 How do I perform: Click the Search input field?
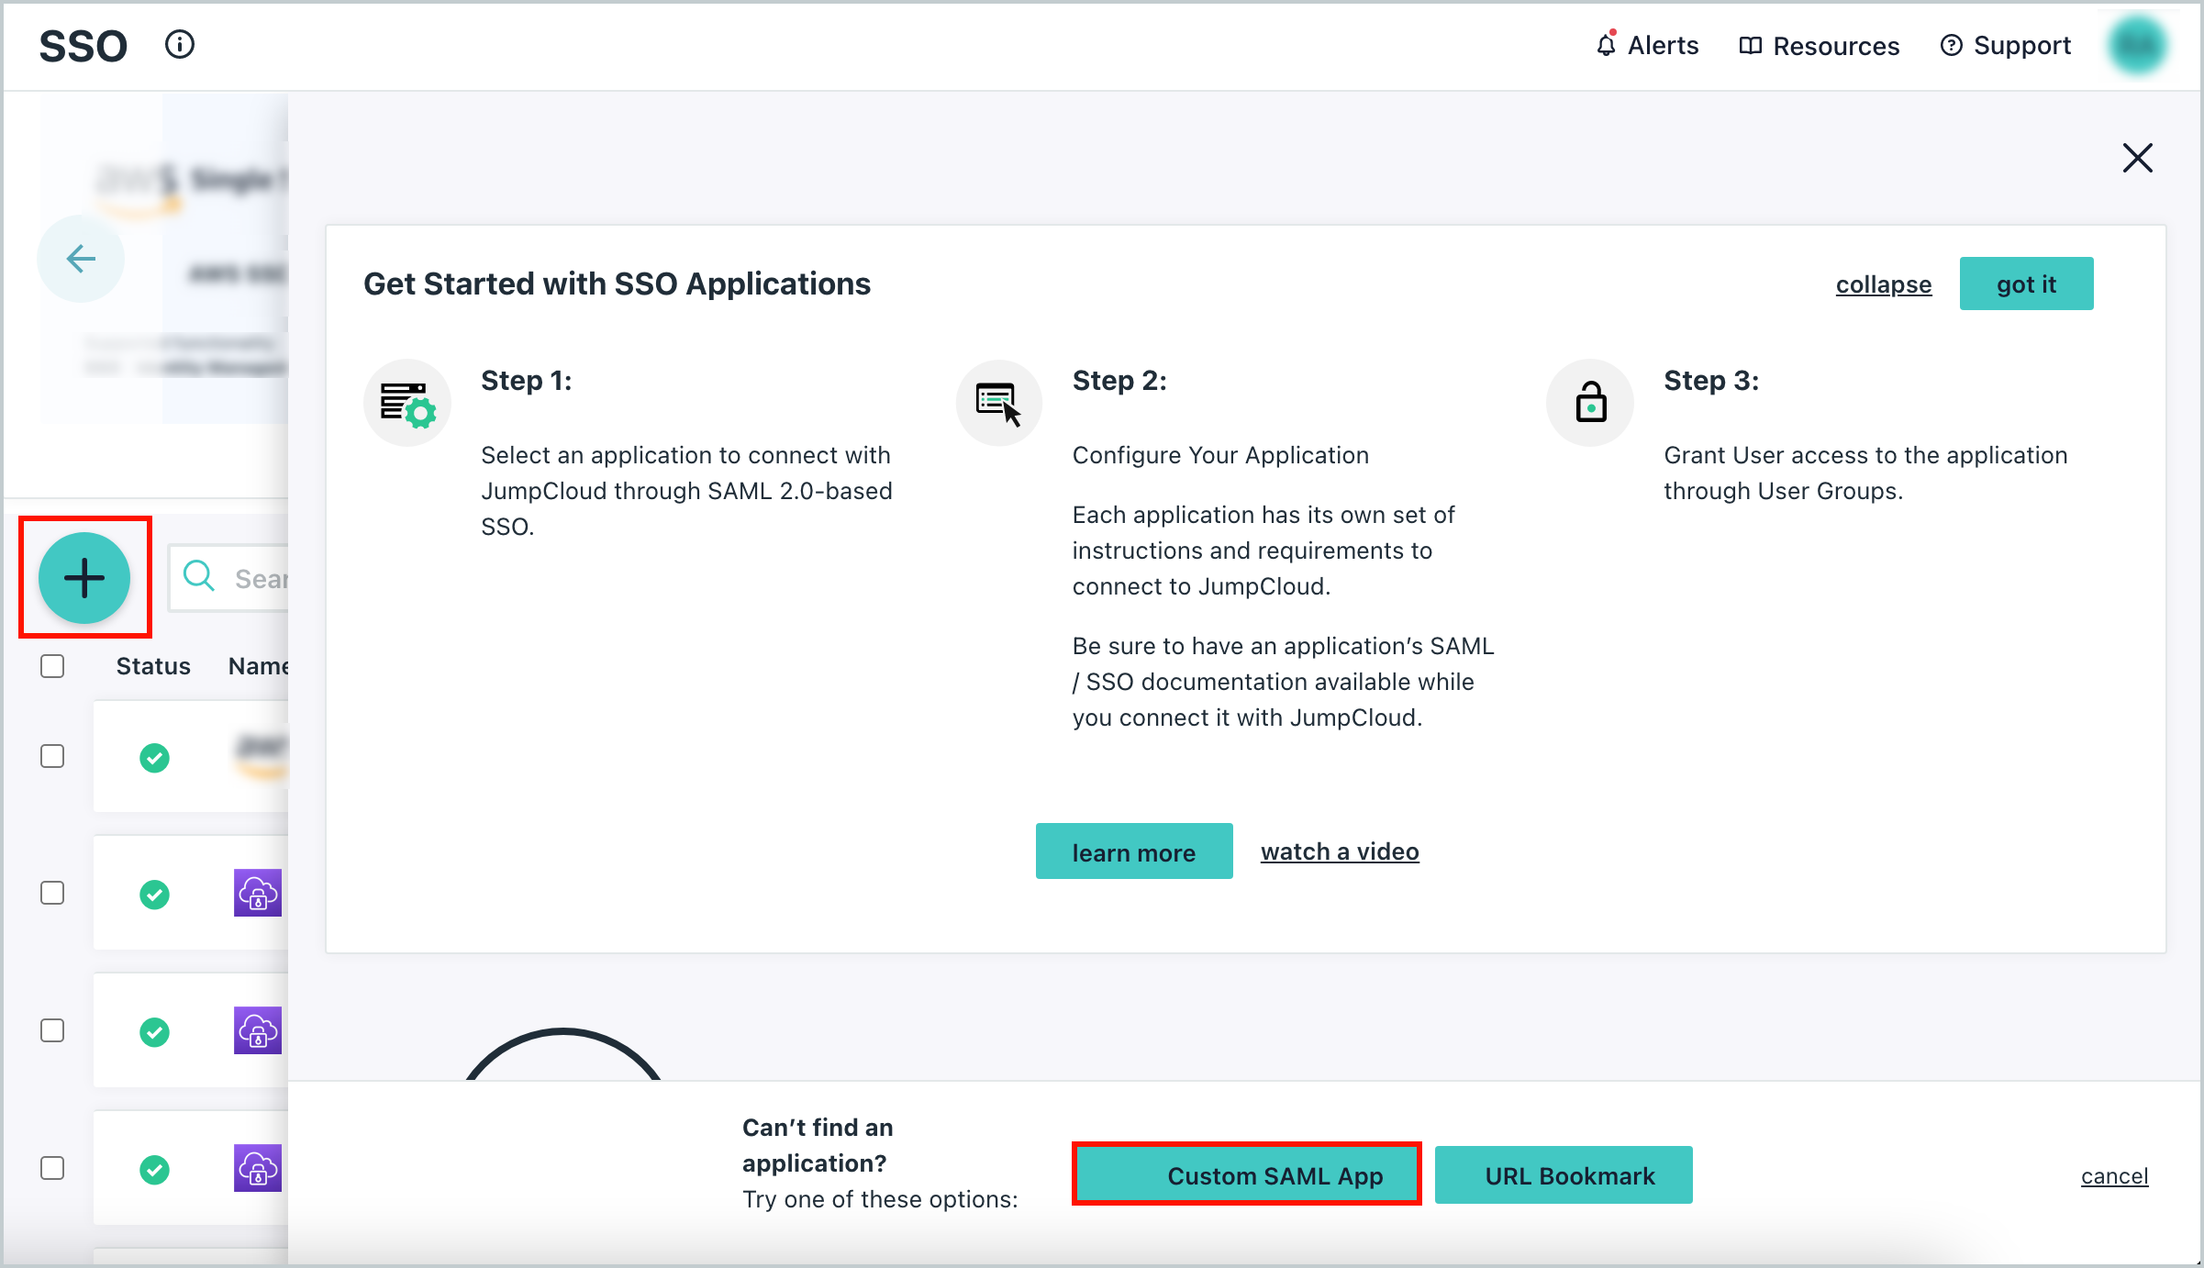tap(229, 578)
